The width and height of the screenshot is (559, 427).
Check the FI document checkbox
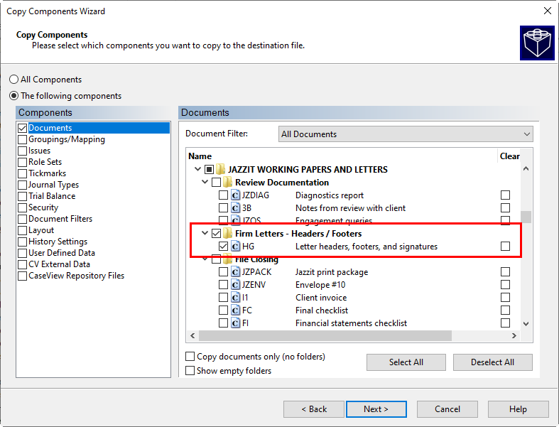(x=223, y=323)
